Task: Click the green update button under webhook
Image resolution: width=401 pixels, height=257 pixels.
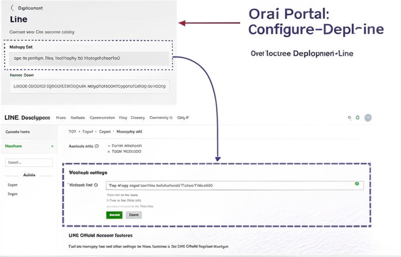Action: (x=114, y=215)
